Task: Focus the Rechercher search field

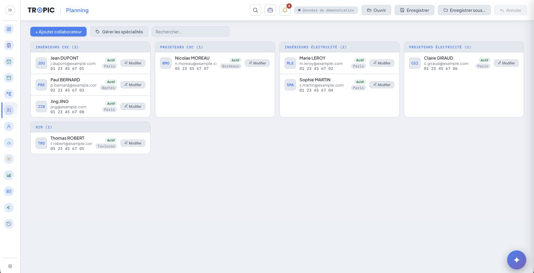Action: 190,32
